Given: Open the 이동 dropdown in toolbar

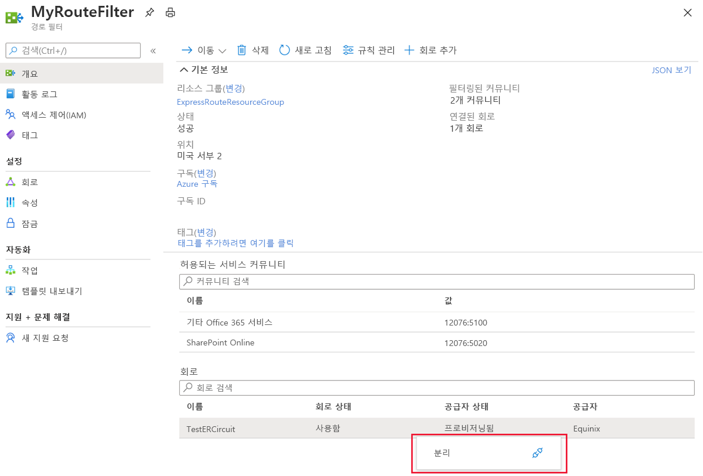Looking at the screenshot, I should (x=204, y=50).
